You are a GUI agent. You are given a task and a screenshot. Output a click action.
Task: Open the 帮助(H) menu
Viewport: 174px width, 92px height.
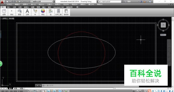point(100,5)
